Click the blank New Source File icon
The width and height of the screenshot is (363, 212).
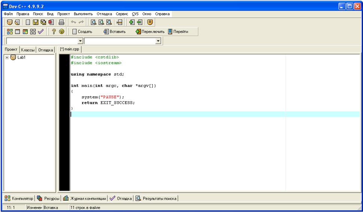(x=28, y=22)
